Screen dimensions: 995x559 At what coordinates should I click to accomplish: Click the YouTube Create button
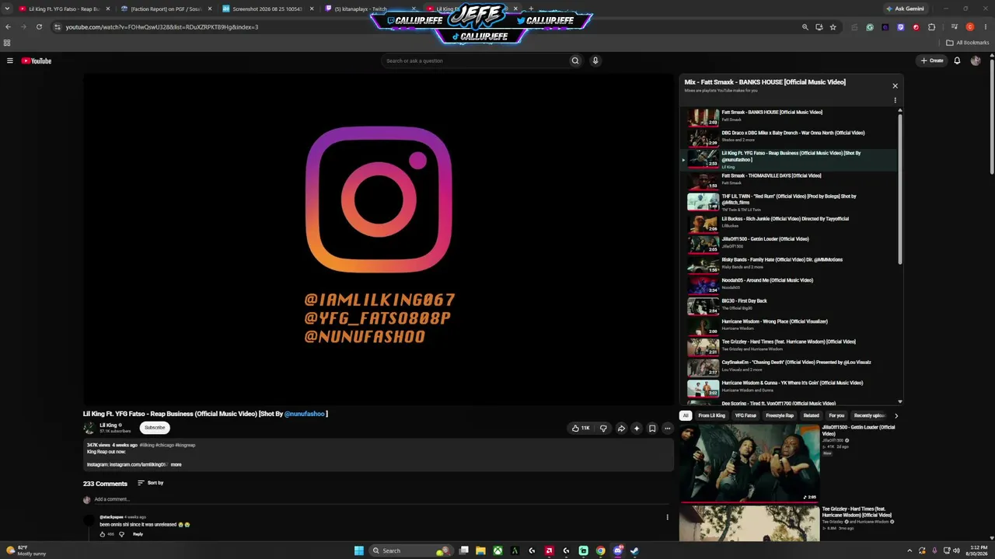[932, 61]
